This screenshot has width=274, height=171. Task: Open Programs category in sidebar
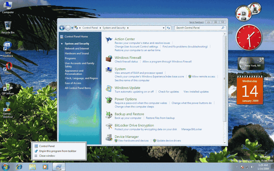(x=70, y=58)
